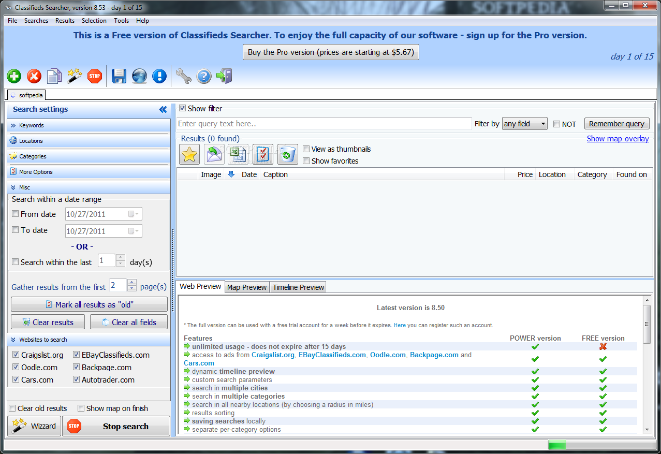This screenshot has width=661, height=454.
Task: Enable Show map on finish
Action: tap(81, 408)
